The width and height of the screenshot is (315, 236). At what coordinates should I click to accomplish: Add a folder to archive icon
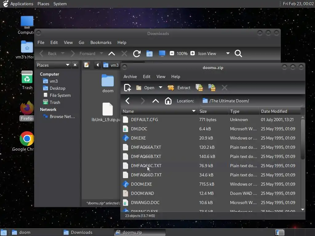pos(212,88)
